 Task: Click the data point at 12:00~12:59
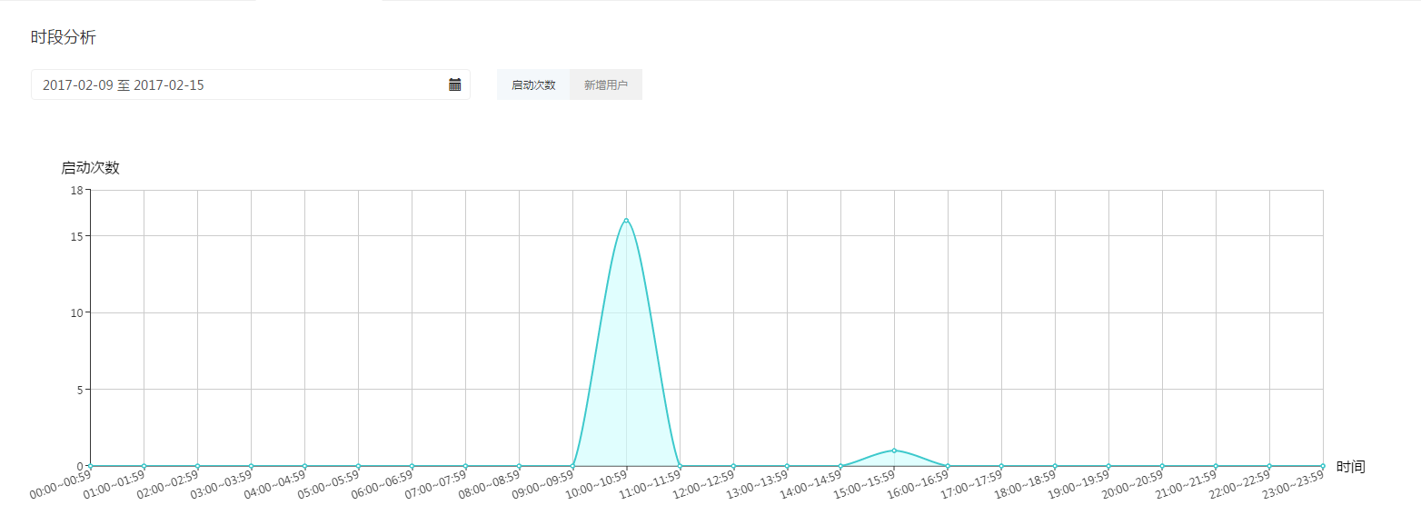tap(733, 466)
